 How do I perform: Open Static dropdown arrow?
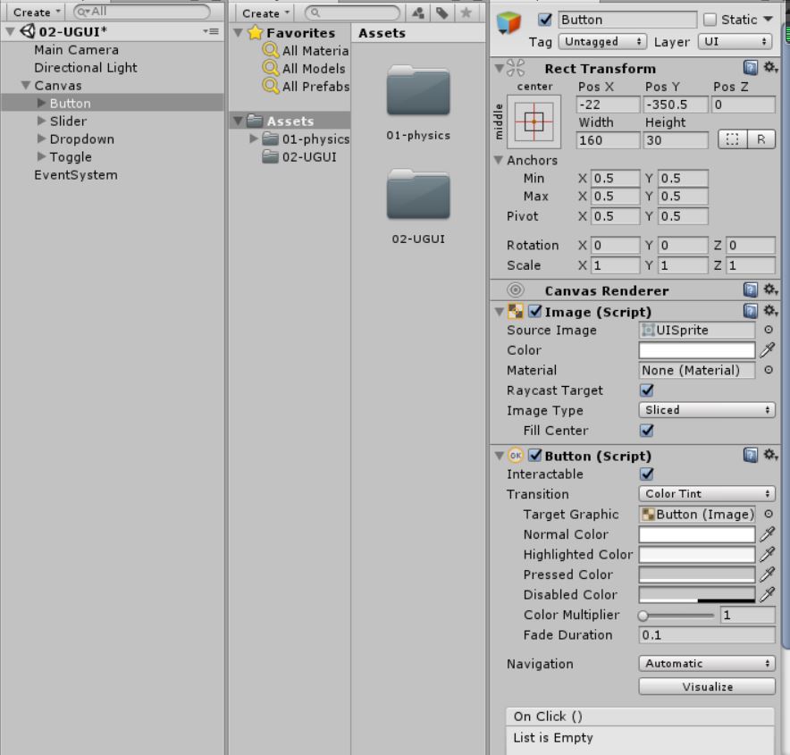pyautogui.click(x=768, y=19)
